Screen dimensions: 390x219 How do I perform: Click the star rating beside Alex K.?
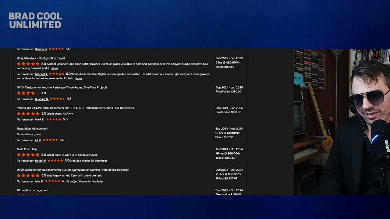click(53, 181)
